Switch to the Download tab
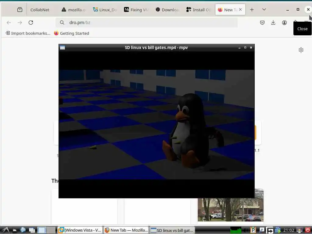Image resolution: width=312 pixels, height=234 pixels. [167, 10]
